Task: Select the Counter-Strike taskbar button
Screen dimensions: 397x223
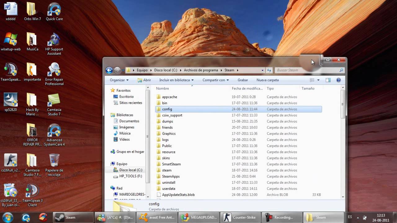Action: 240,217
